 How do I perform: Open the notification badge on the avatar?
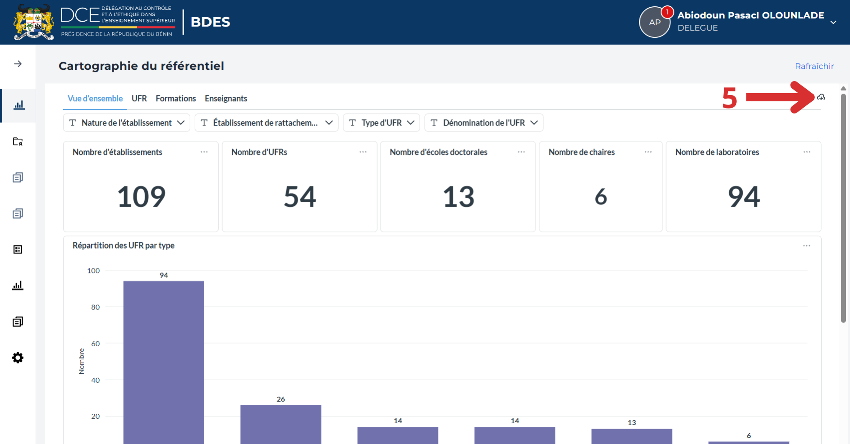[x=667, y=12]
